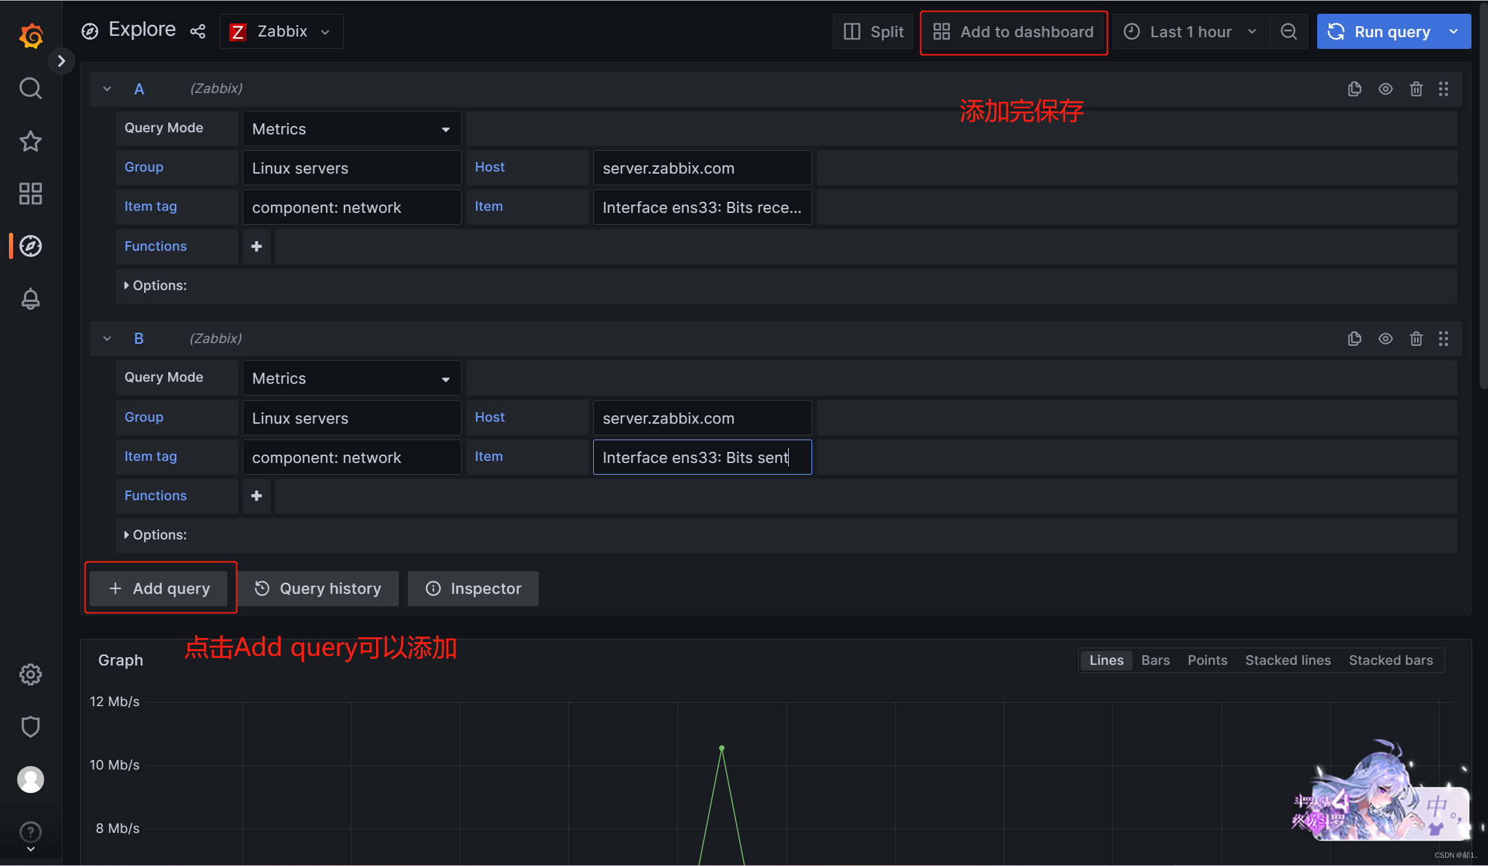Open the Alerting bell icon

(30, 299)
